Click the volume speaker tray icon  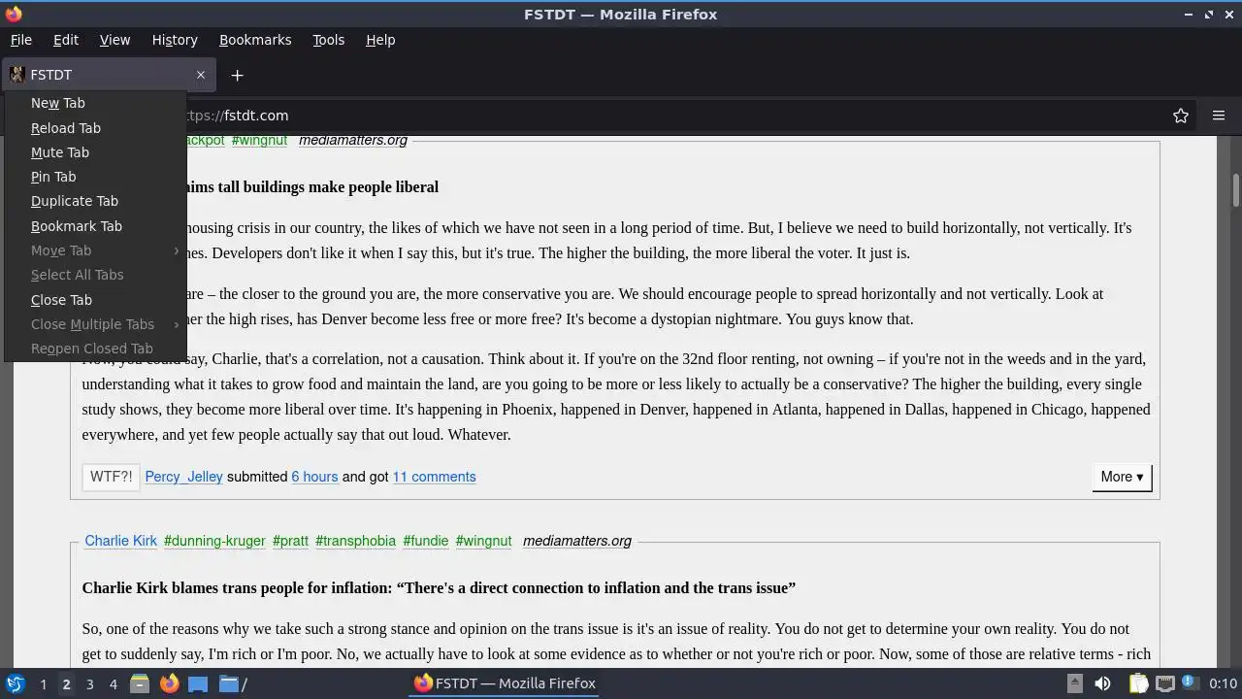pos(1102,683)
